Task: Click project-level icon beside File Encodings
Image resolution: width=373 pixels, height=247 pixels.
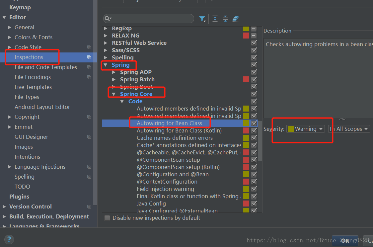Action: click(89, 77)
